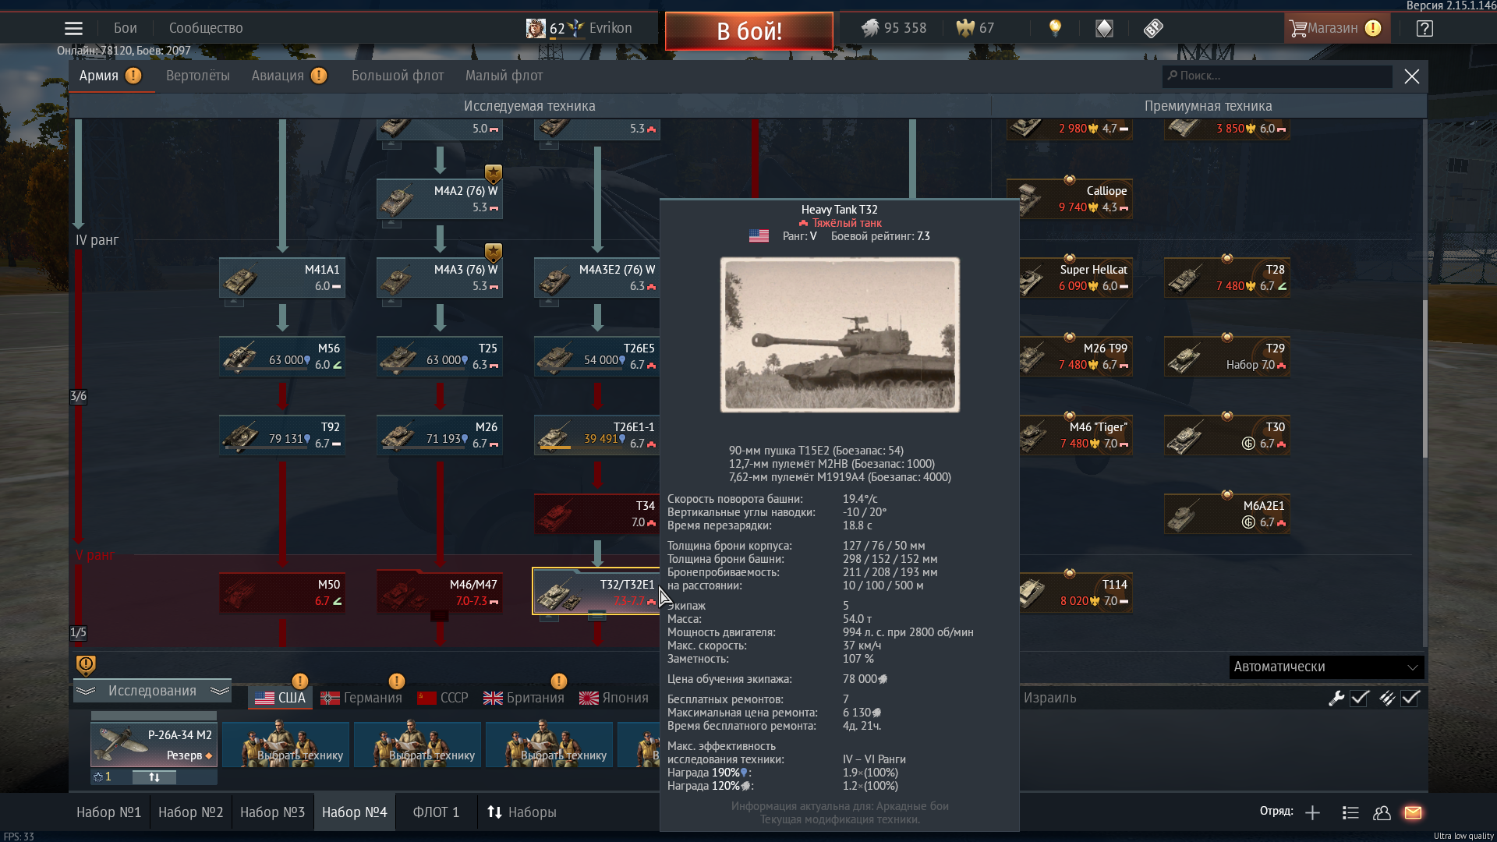Switch to Набор №1 preset
Viewport: 1497px width, 842px height.
109,812
